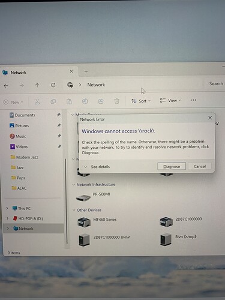
Task: Select the PR-500MI router device
Action: pos(93,197)
